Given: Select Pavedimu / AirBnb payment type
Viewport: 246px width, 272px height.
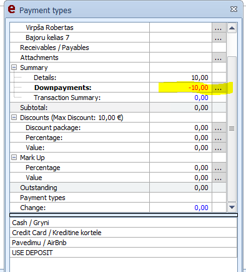Looking at the screenshot, I should (124, 243).
